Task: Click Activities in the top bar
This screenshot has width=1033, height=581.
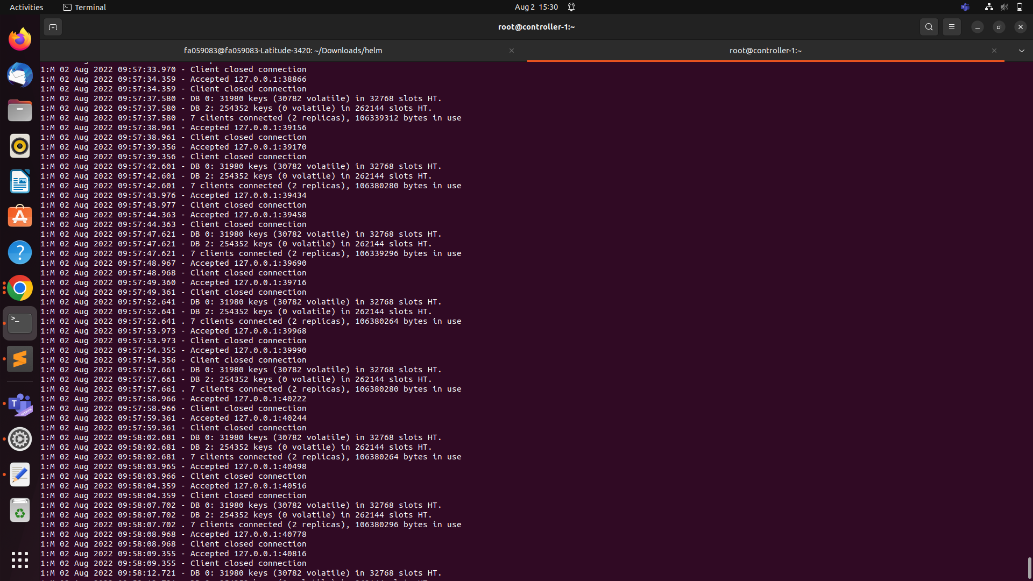Action: 26,7
